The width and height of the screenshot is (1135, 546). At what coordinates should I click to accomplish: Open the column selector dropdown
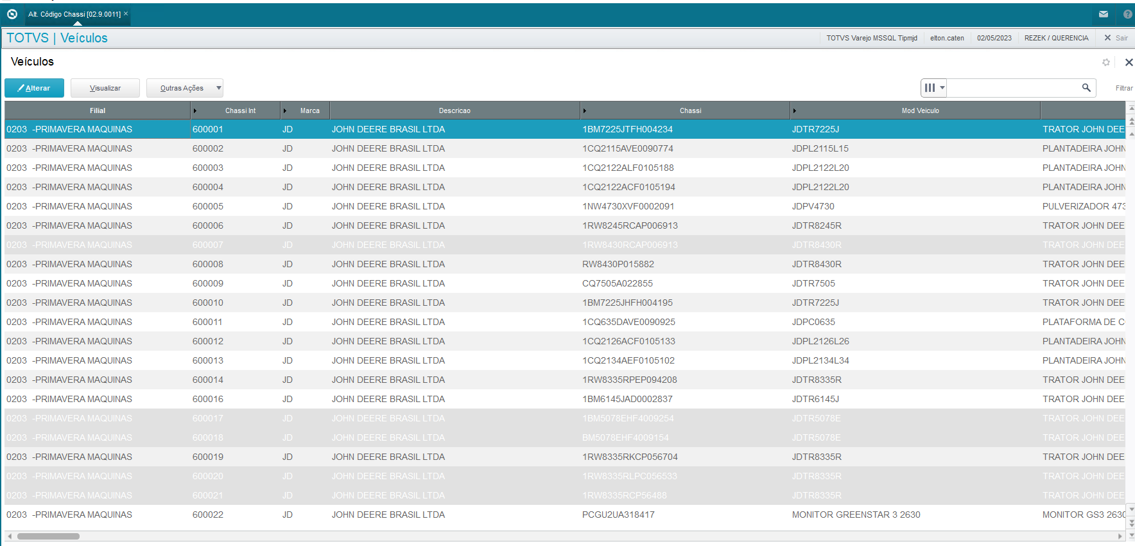[933, 88]
